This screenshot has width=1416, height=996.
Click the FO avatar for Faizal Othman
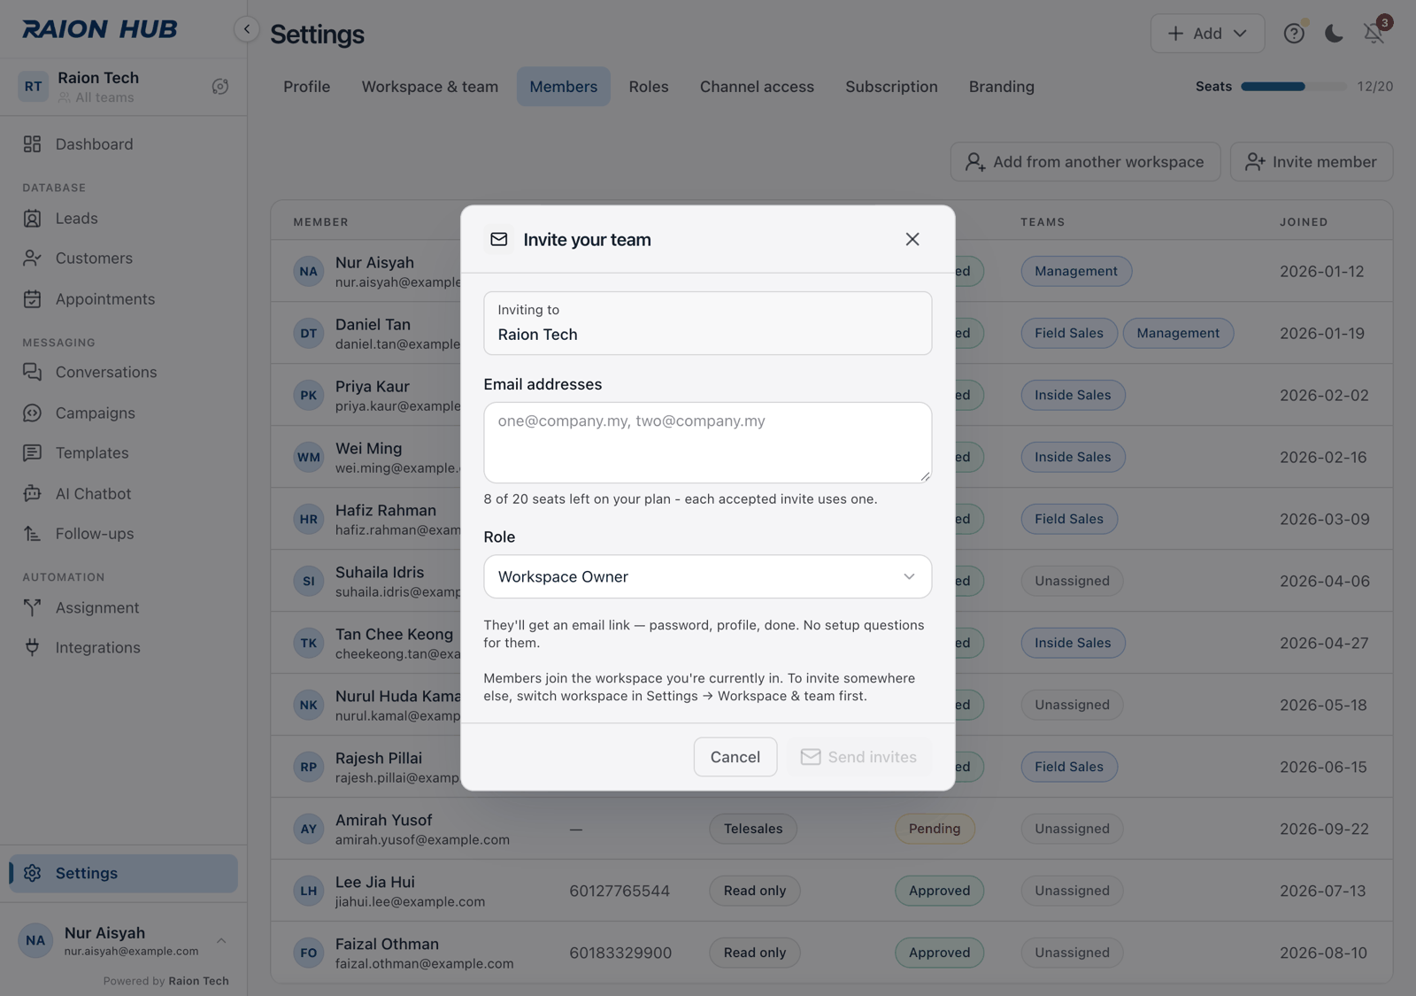pos(309,954)
